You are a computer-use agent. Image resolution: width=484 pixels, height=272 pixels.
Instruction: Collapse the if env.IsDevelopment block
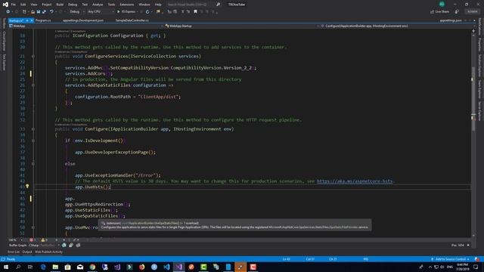(33, 141)
